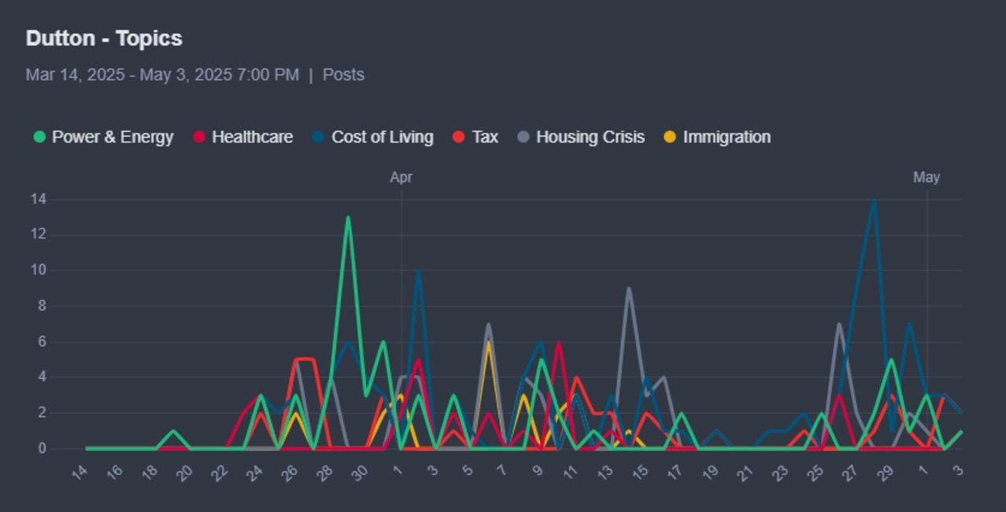
Task: Click the Posts label in the subtitle
Action: [x=343, y=75]
